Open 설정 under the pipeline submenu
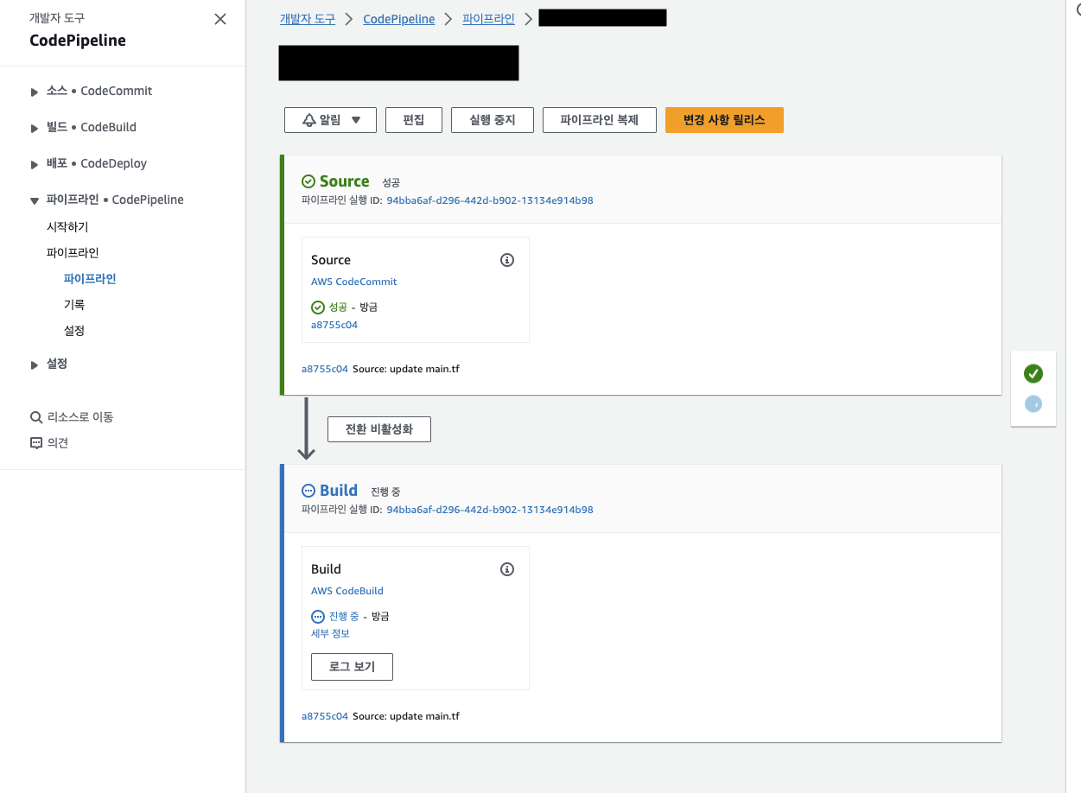Image resolution: width=1081 pixels, height=793 pixels. click(x=74, y=331)
